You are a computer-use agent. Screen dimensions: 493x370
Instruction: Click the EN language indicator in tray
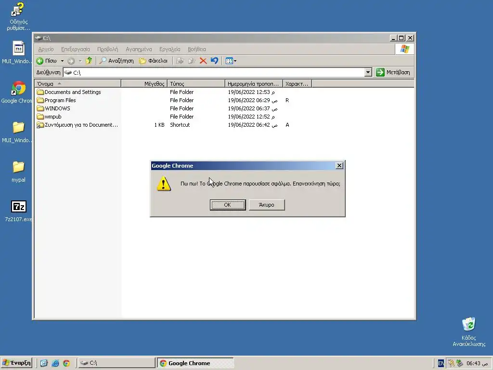[x=441, y=363]
